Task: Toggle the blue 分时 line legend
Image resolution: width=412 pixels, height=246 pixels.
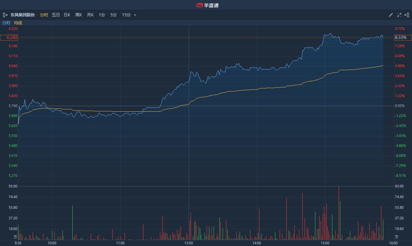Action: click(x=6, y=23)
